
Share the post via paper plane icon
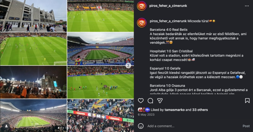click(160, 101)
